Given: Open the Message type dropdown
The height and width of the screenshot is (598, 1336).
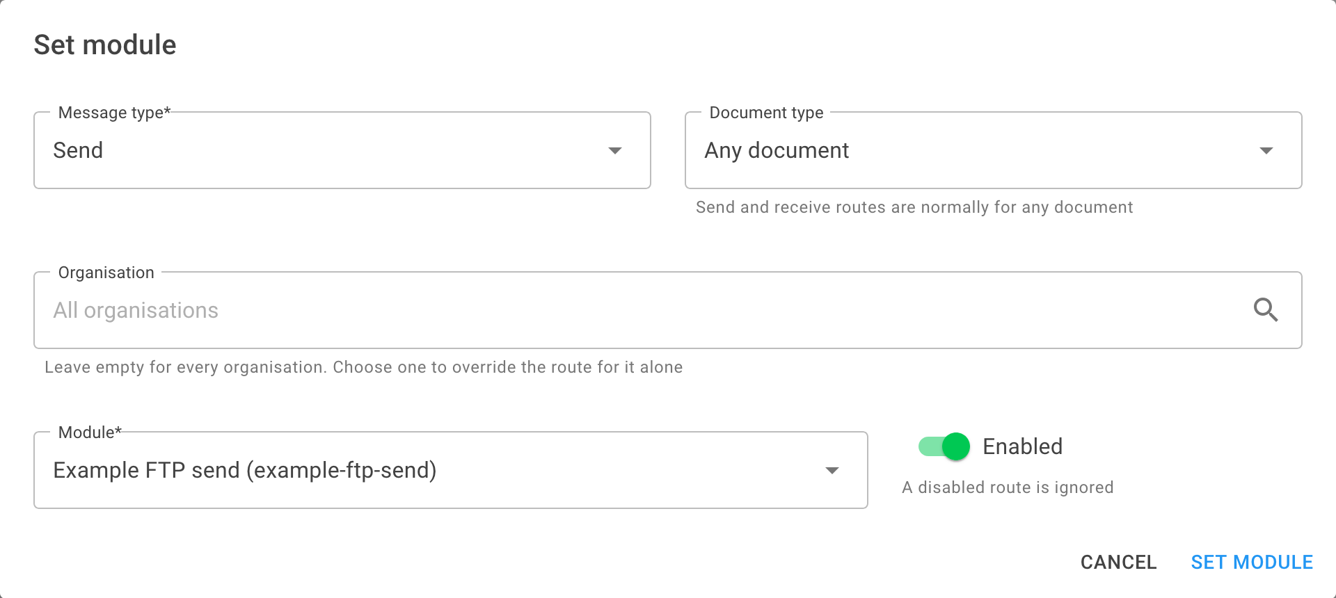Looking at the screenshot, I should [x=342, y=150].
